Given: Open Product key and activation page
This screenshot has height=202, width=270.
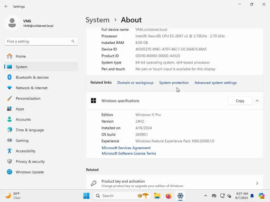Looking at the screenshot, I should 175,183.
